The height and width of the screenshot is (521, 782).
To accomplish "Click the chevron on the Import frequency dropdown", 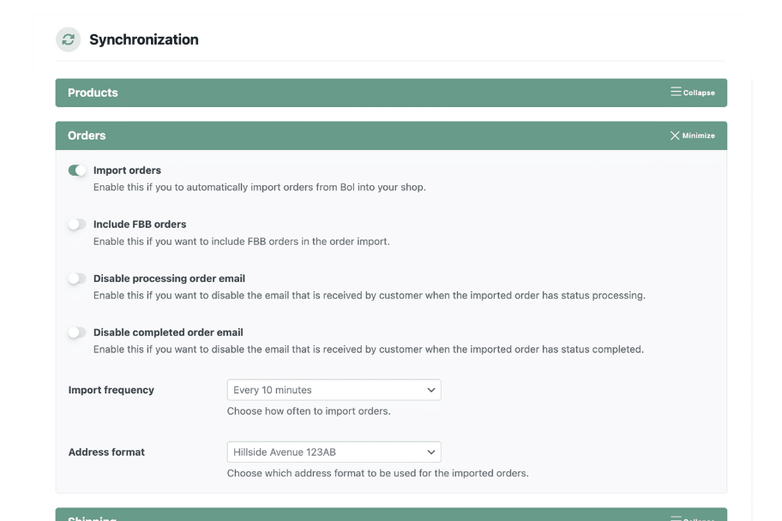I will (431, 389).
